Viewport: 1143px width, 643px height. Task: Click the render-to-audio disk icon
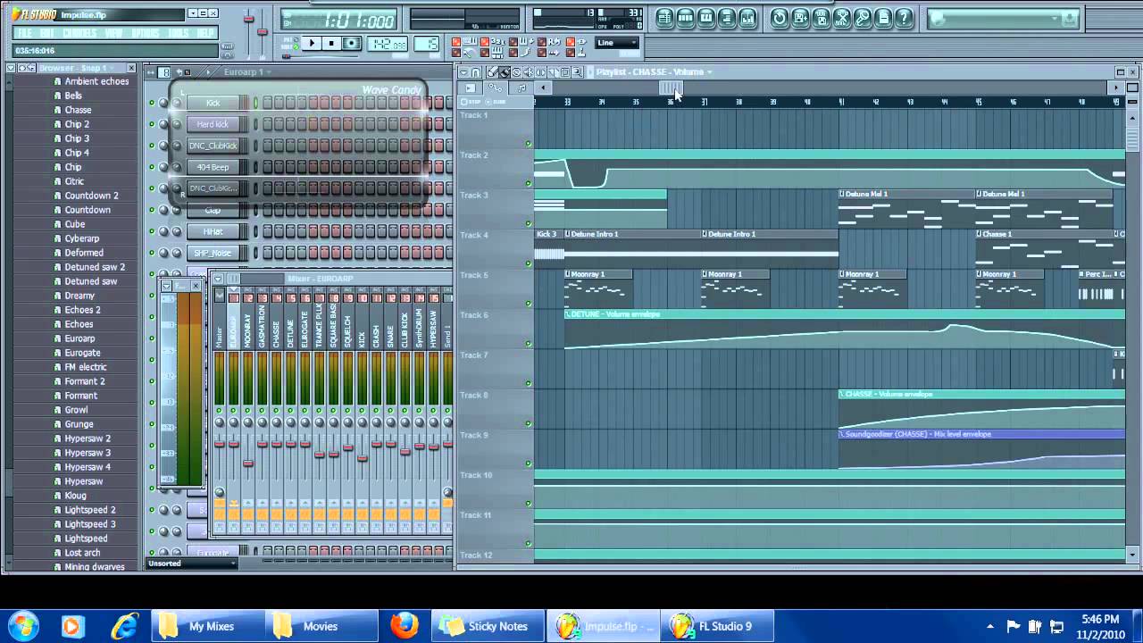click(822, 18)
